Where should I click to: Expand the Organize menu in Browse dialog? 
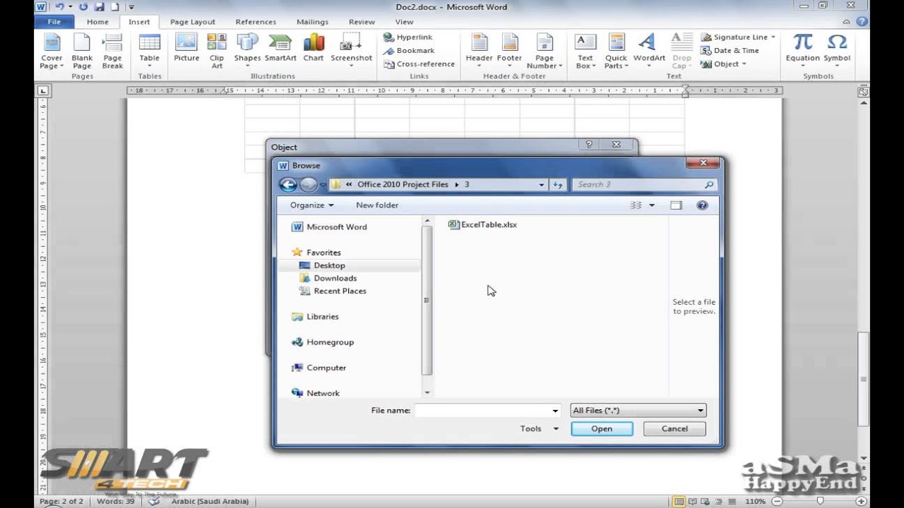tap(311, 205)
